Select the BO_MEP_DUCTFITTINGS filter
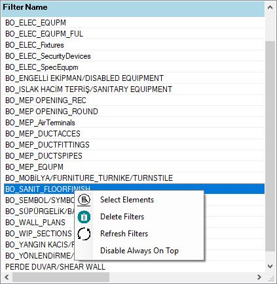 coord(133,145)
